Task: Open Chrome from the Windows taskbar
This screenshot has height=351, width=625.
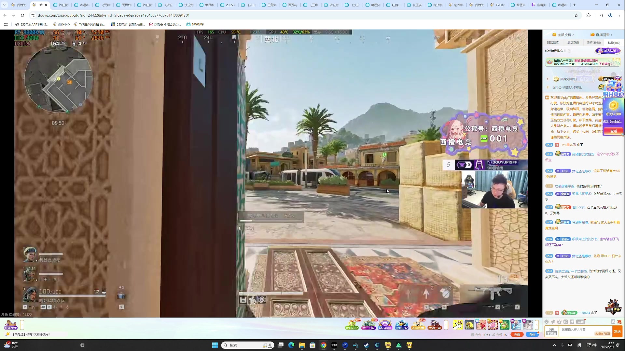Action: point(323,345)
